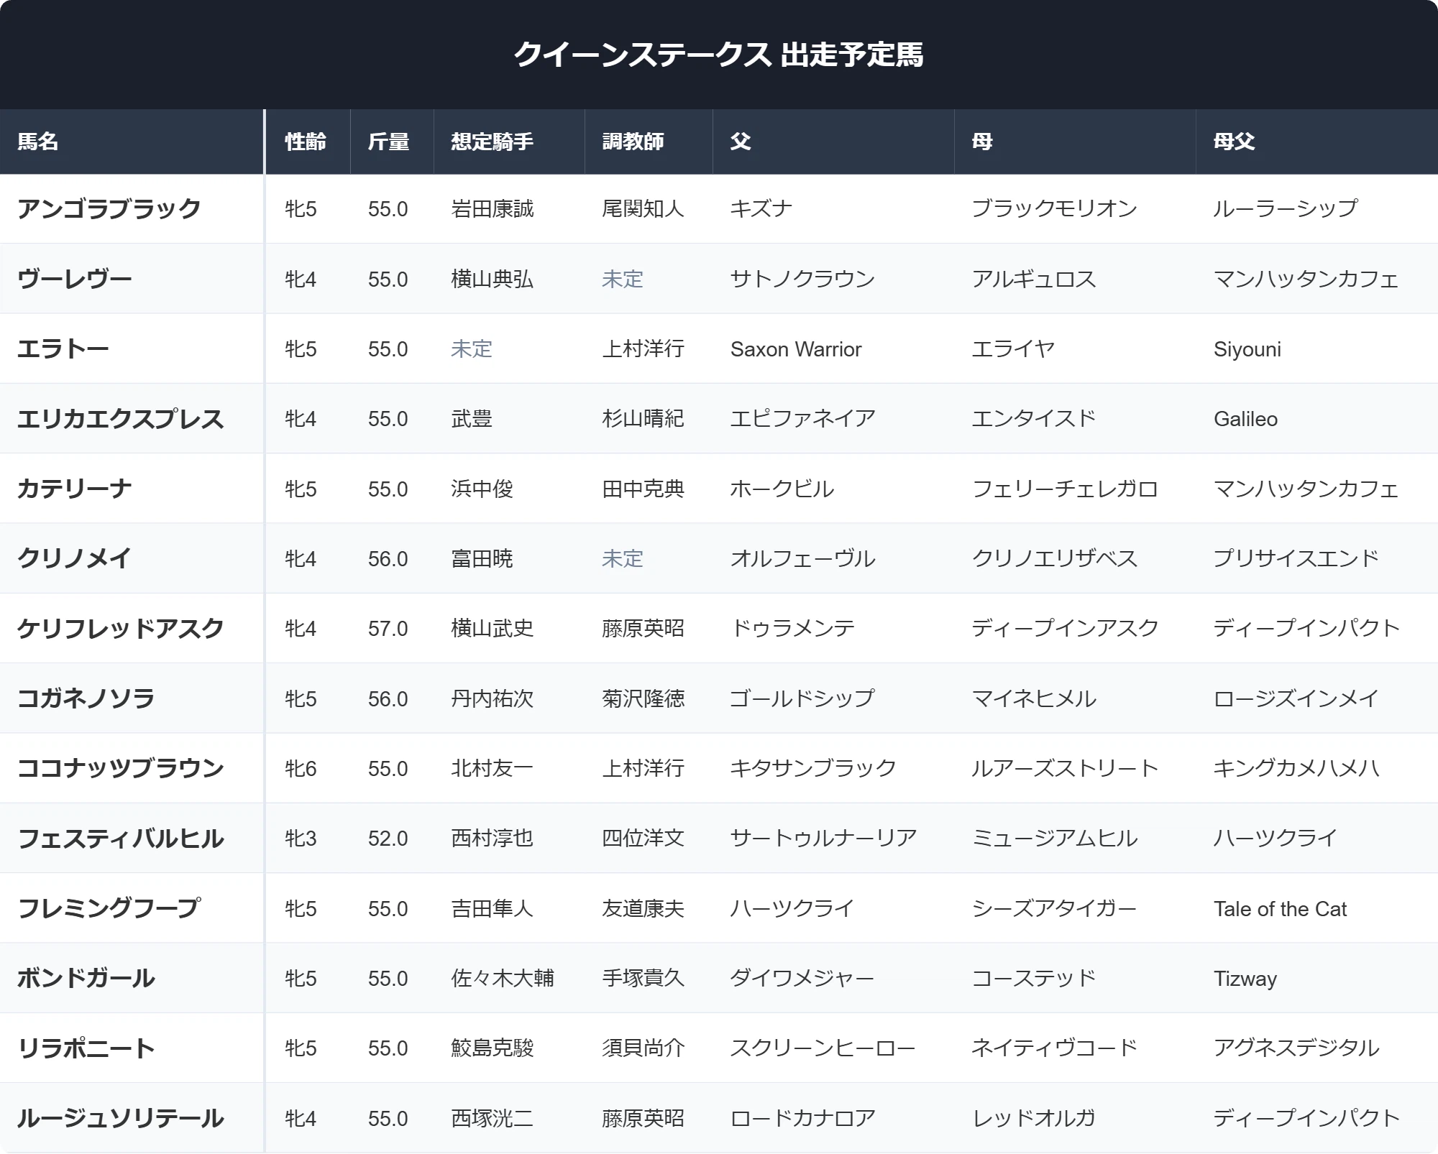Click dam レッドオルガ
The height and width of the screenshot is (1154, 1438).
point(1034,1118)
